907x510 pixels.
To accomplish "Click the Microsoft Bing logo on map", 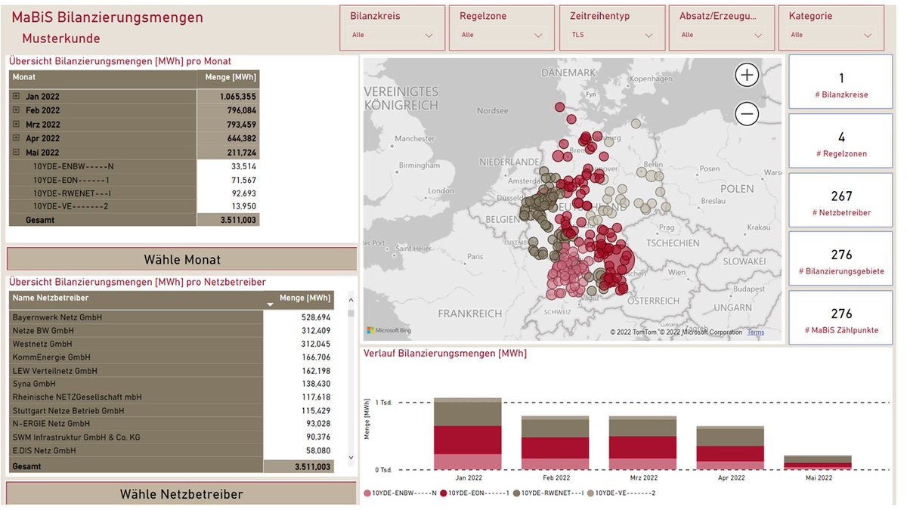I will point(389,330).
